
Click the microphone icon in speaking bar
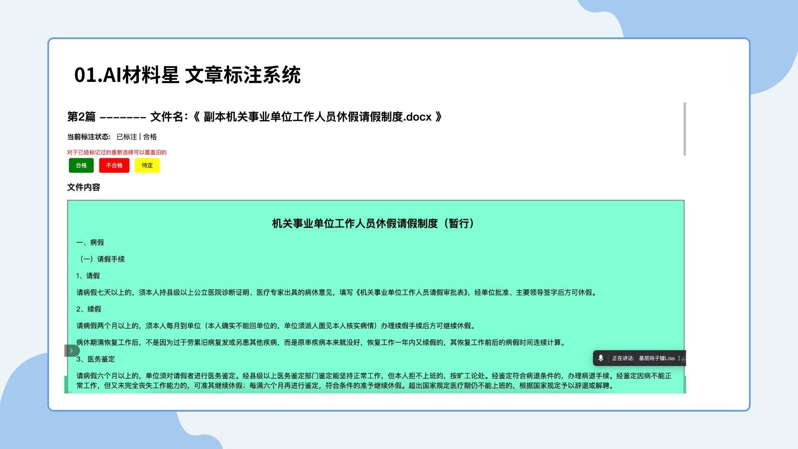coord(601,358)
